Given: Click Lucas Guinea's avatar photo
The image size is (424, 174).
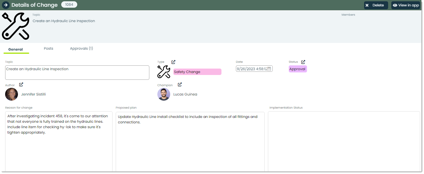Looking at the screenshot, I should tap(164, 94).
